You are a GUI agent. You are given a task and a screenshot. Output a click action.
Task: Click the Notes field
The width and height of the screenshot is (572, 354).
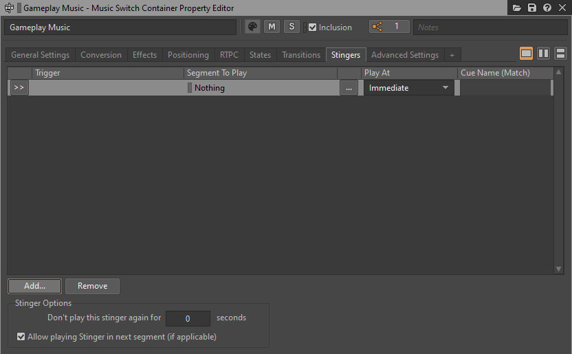pos(490,27)
